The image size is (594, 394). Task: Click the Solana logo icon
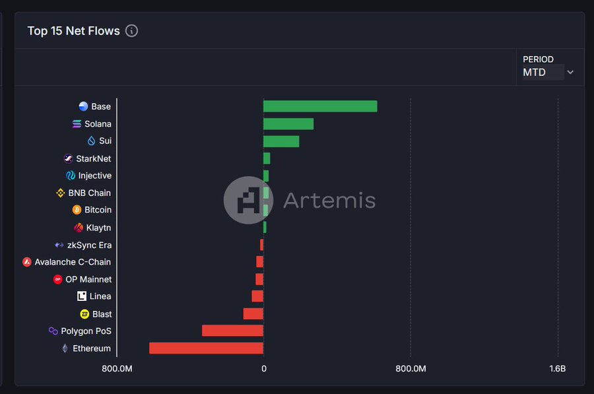(77, 124)
